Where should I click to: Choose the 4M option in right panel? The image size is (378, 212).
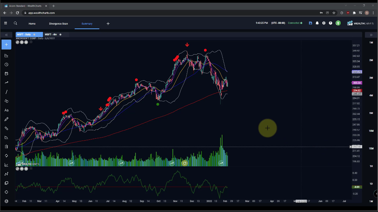pyautogui.click(x=371, y=96)
